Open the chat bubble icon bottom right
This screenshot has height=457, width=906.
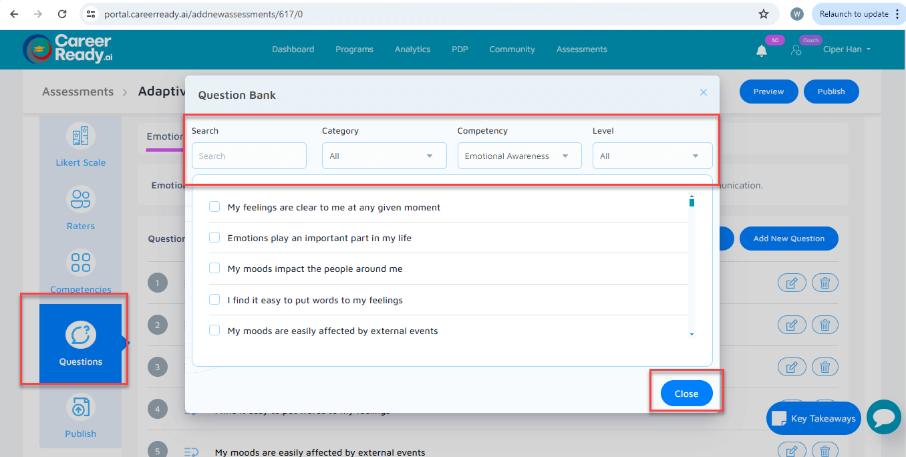click(883, 417)
